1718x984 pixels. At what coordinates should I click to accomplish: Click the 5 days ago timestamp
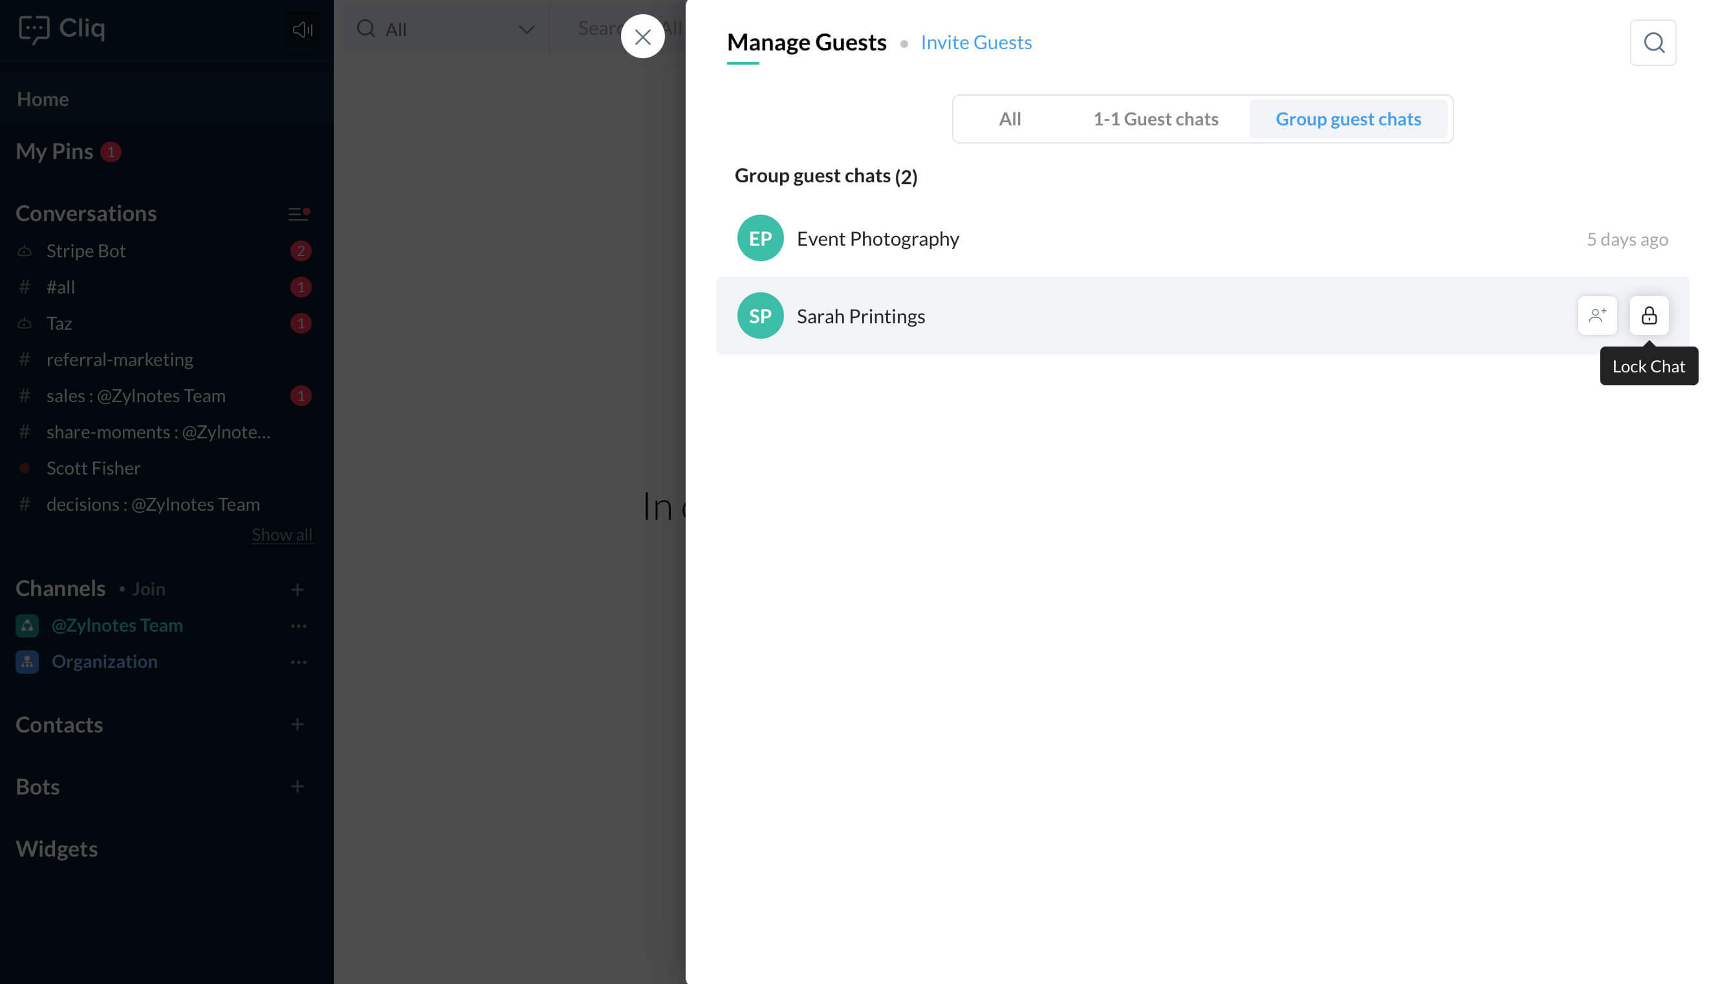(x=1627, y=239)
